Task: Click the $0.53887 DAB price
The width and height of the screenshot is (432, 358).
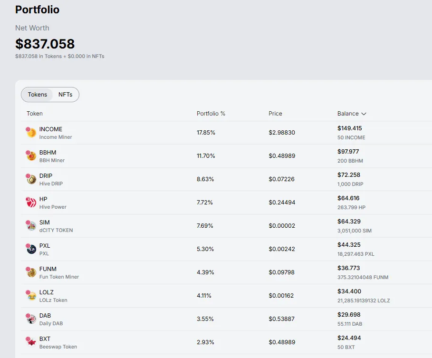Action: pos(281,319)
